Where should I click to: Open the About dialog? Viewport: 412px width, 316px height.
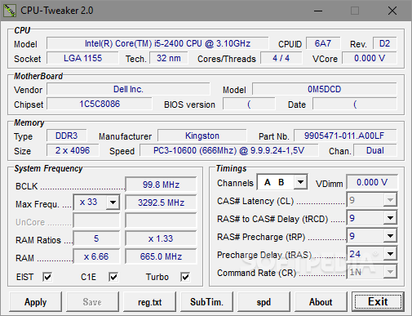point(321,302)
